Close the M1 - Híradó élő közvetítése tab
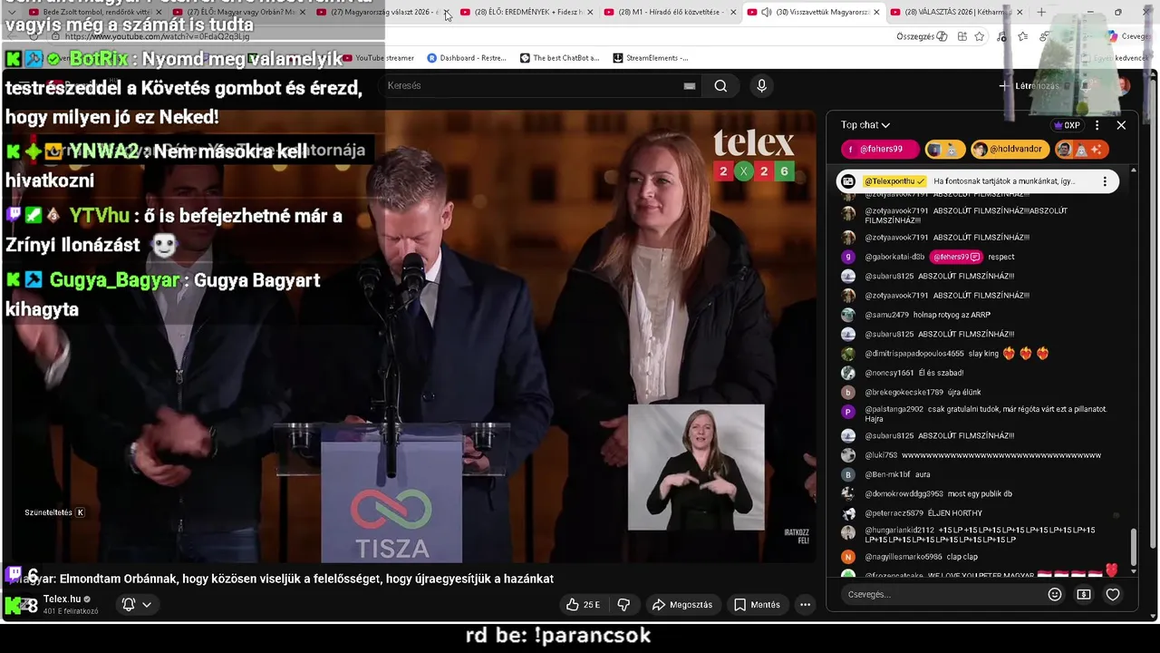Viewport: 1160px width, 653px height. [733, 13]
